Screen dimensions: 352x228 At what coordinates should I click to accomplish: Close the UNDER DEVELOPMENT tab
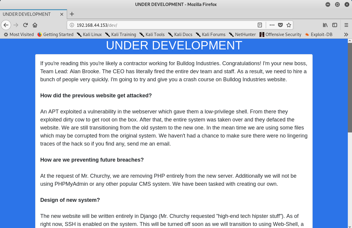(62, 14)
